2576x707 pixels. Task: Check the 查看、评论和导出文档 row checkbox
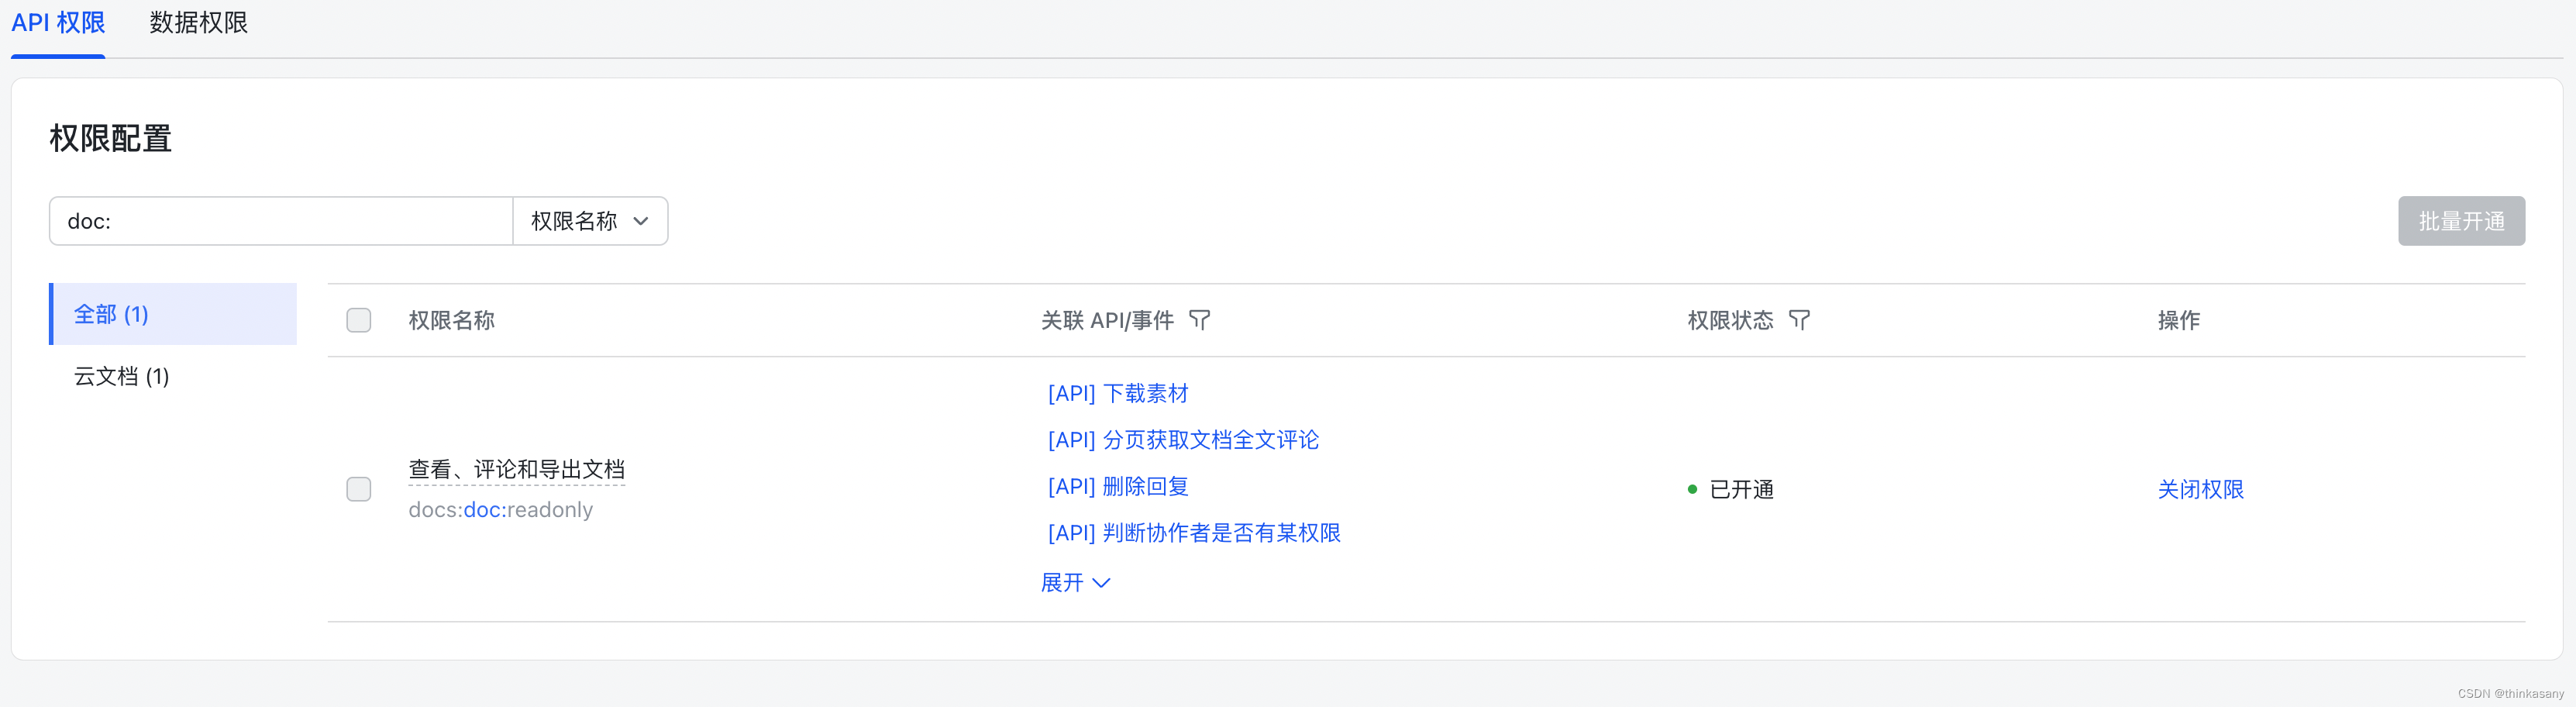(359, 489)
